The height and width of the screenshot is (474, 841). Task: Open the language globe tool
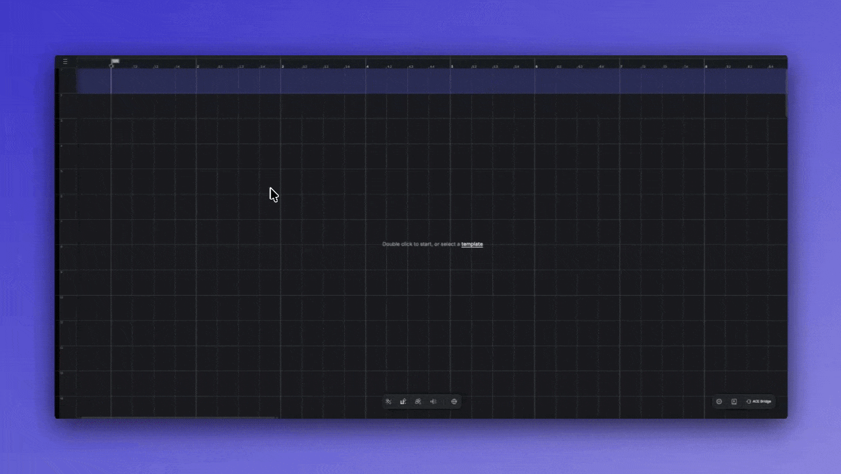[x=454, y=402]
